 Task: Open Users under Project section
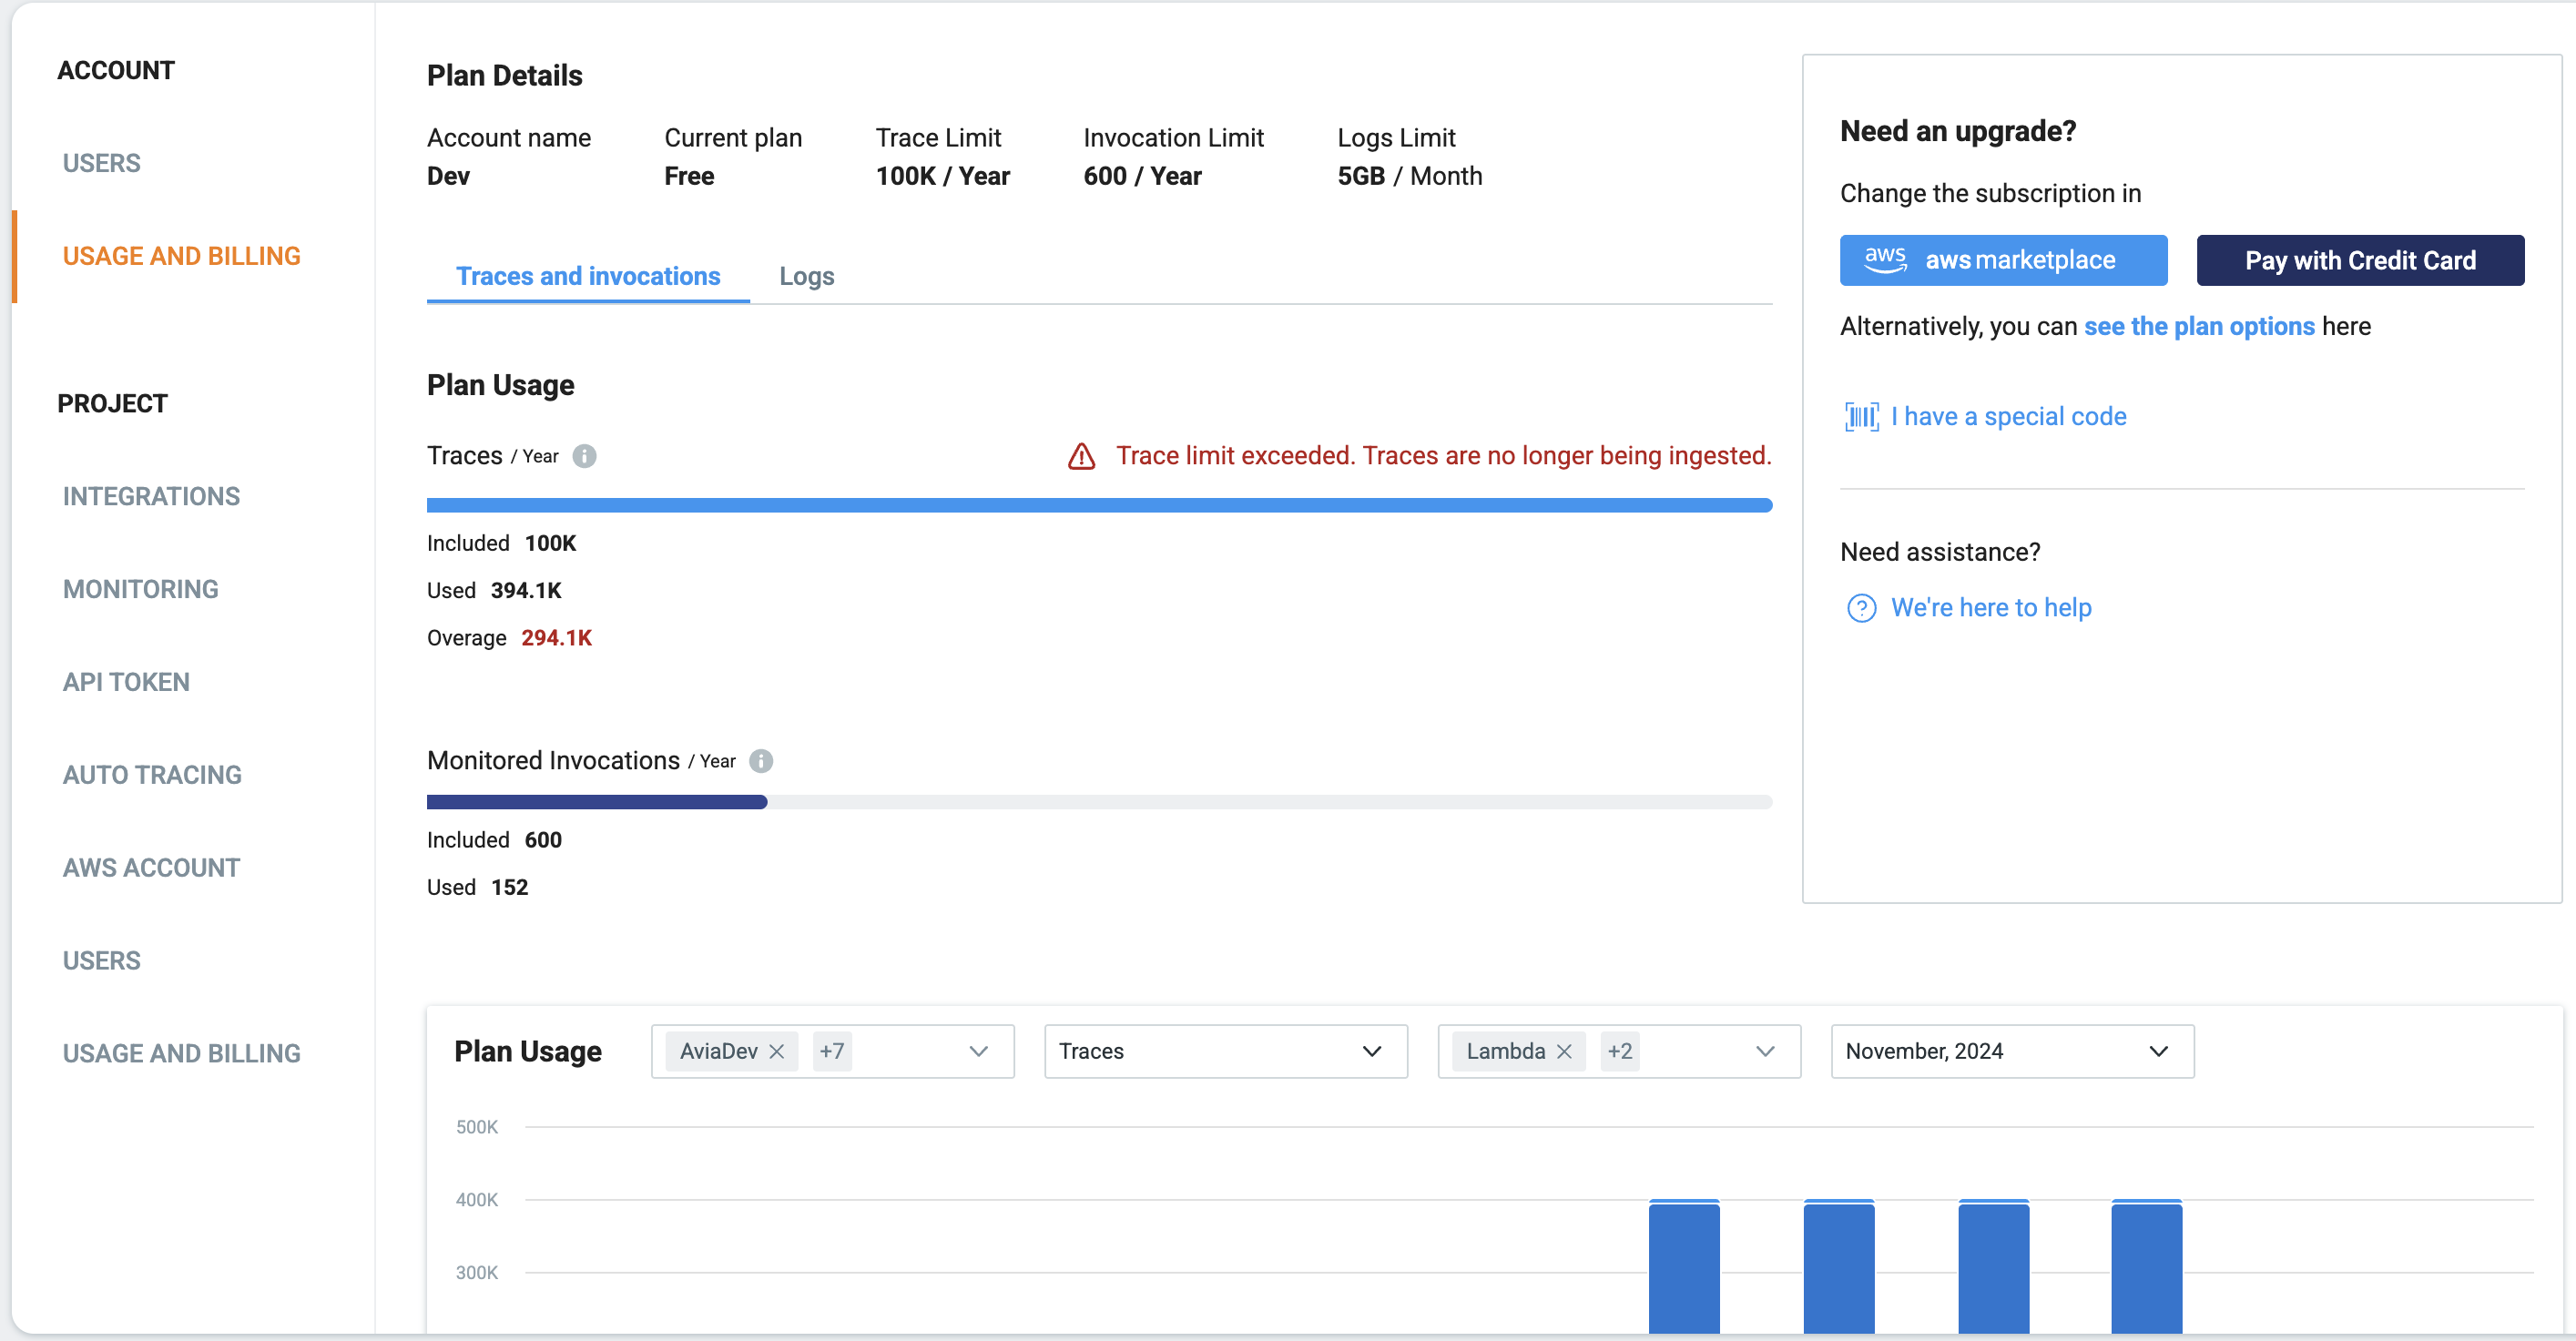(x=101, y=961)
